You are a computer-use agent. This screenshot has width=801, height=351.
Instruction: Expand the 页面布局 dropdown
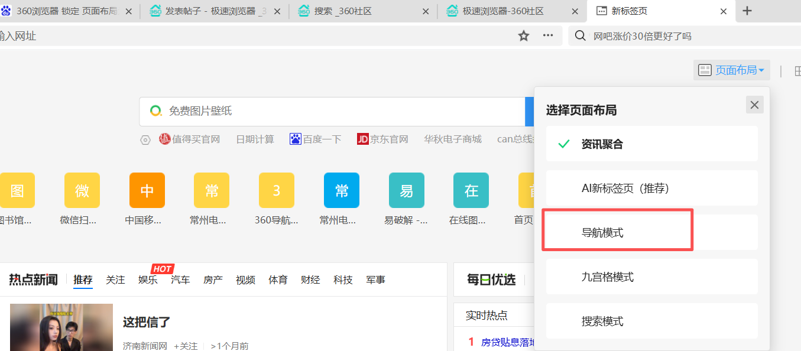[732, 70]
